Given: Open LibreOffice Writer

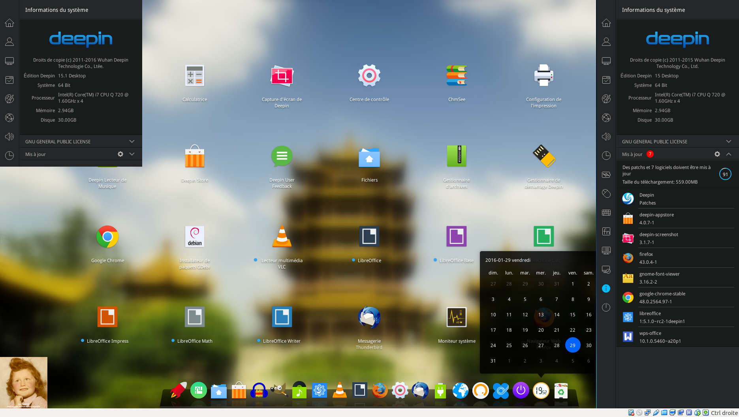Looking at the screenshot, I should tap(282, 317).
